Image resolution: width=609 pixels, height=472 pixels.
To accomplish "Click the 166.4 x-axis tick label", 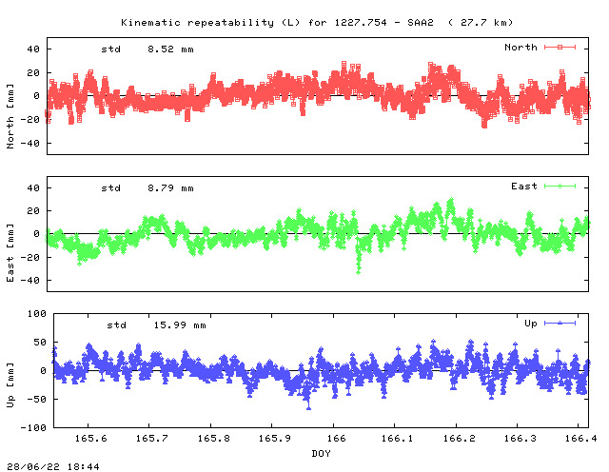I will pos(581,438).
